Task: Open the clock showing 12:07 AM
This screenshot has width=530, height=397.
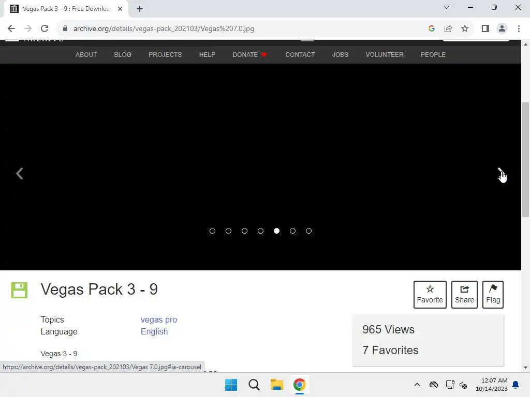Action: click(492, 385)
